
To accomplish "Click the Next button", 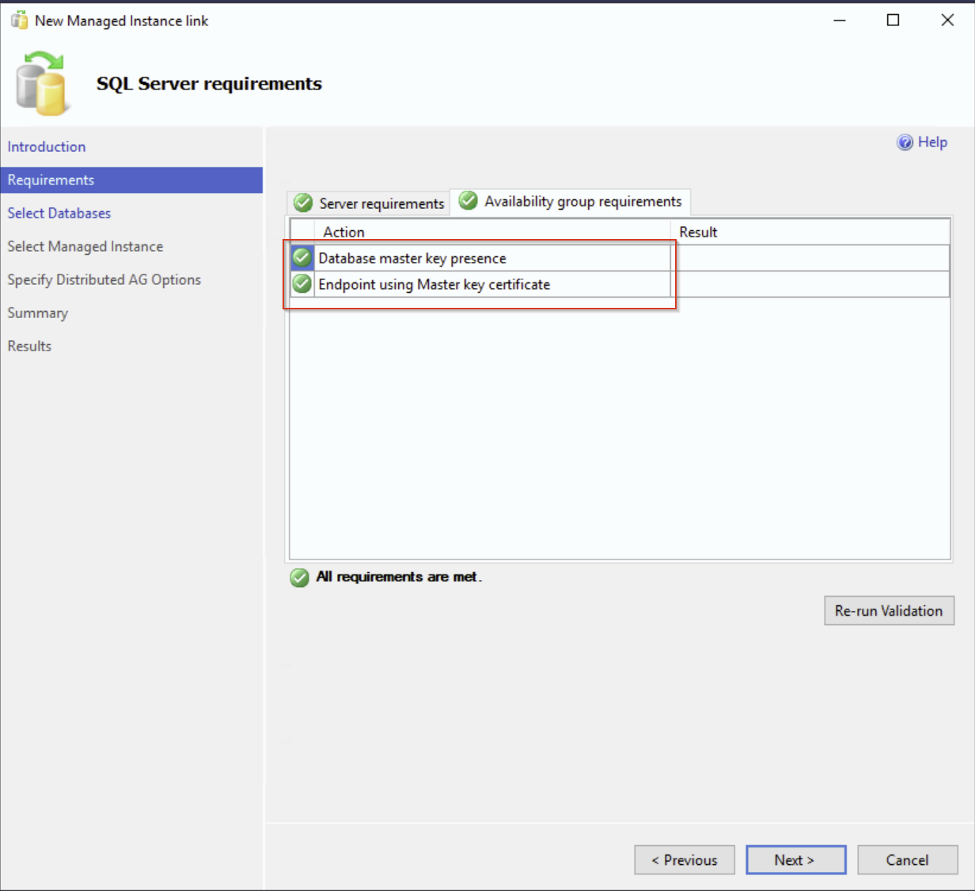I will tap(795, 860).
